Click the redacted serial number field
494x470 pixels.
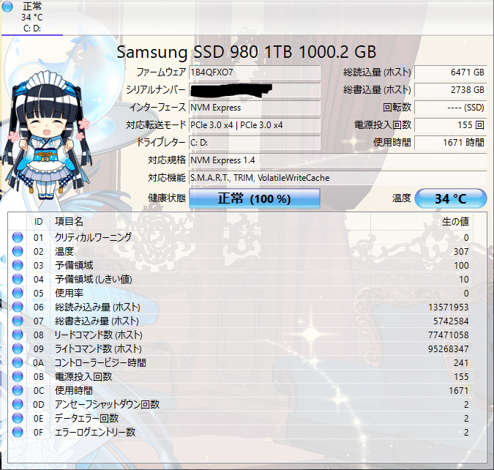(x=255, y=90)
